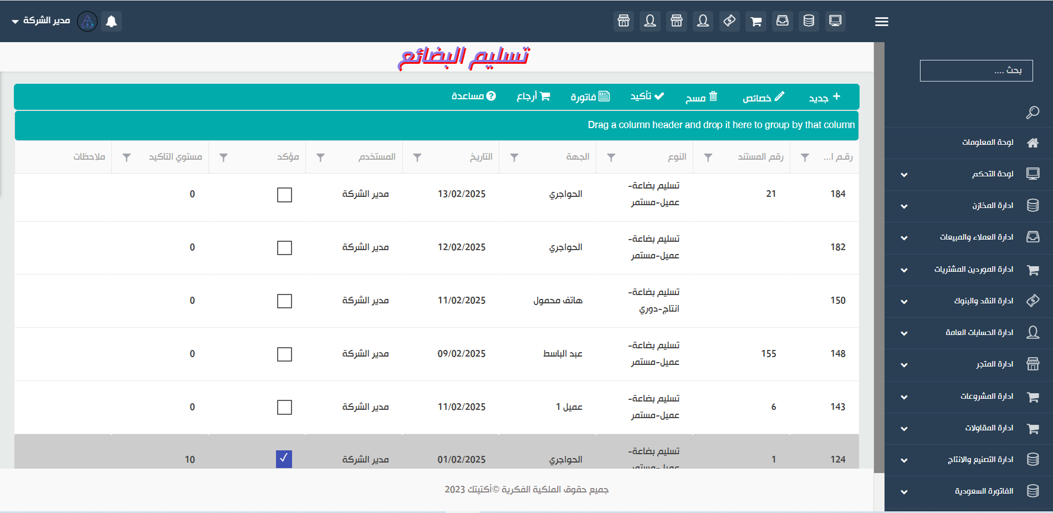Select date cell 13/02/2025
Screen dimensions: 1053x513
(462, 194)
